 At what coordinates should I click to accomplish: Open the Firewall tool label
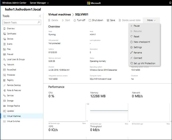pyautogui.click(x=10, y=54)
